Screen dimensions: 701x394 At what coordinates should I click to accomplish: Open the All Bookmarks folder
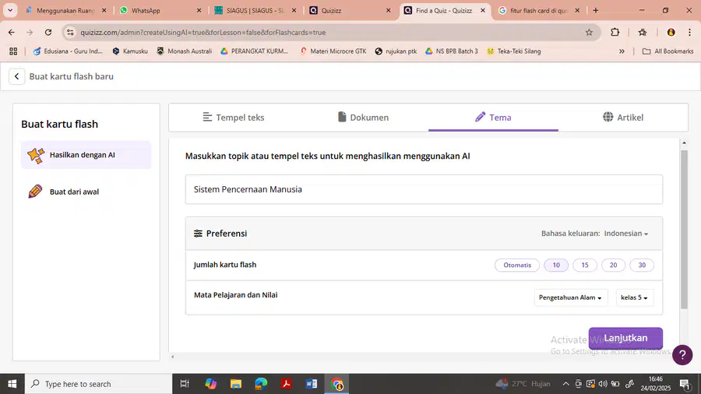tap(668, 51)
